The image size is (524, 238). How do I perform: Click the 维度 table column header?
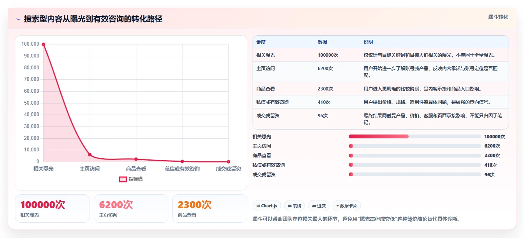pos(261,42)
